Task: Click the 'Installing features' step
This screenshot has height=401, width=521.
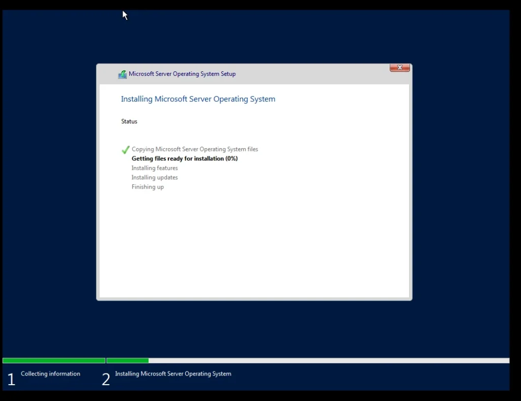Action: (155, 168)
